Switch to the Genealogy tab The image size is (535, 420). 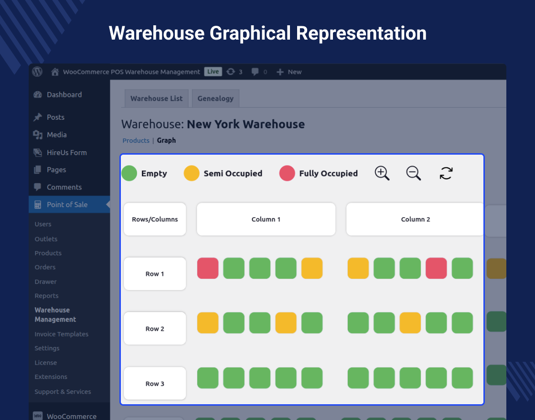[x=215, y=98]
